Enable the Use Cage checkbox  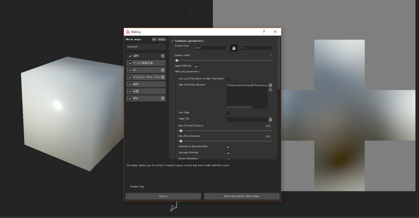click(228, 113)
